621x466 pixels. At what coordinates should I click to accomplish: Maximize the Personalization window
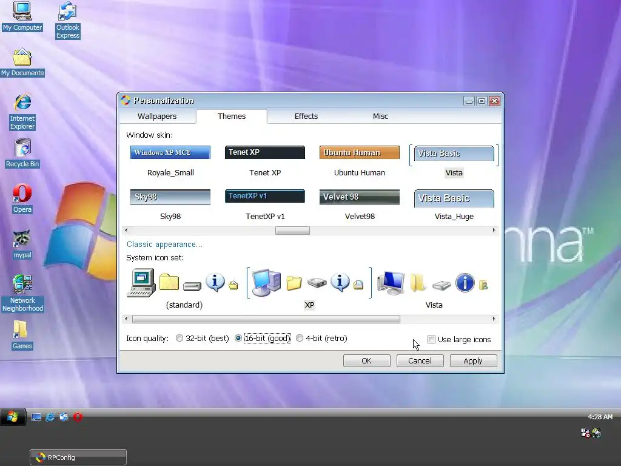(x=482, y=101)
